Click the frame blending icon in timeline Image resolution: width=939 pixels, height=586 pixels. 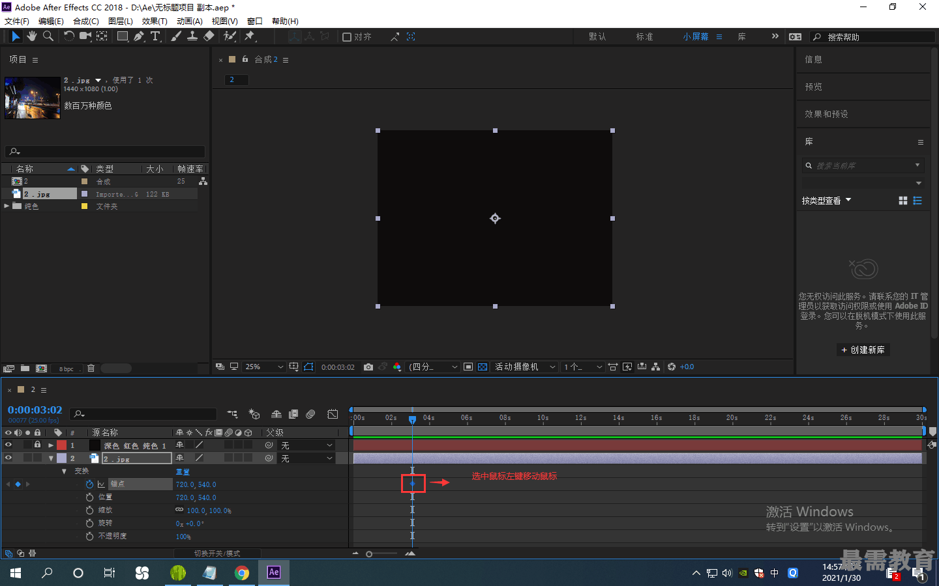point(293,414)
